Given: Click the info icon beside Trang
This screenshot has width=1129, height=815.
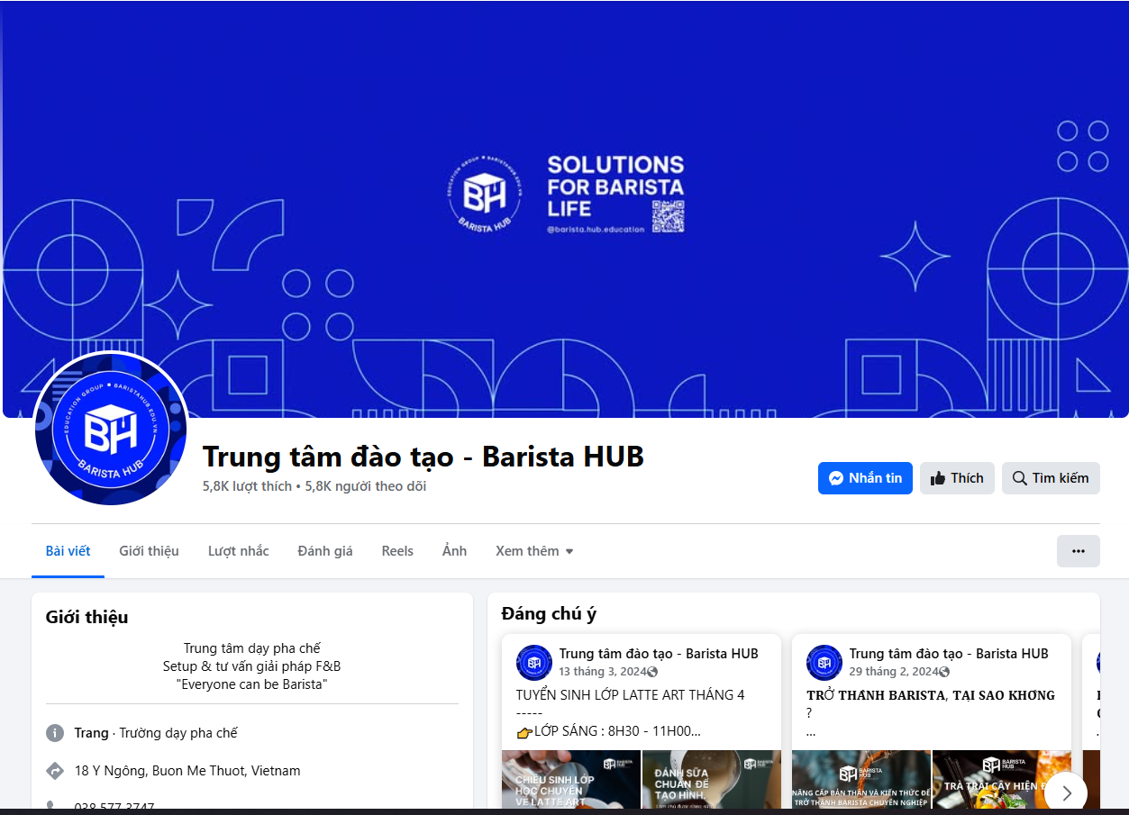Looking at the screenshot, I should pyautogui.click(x=55, y=733).
